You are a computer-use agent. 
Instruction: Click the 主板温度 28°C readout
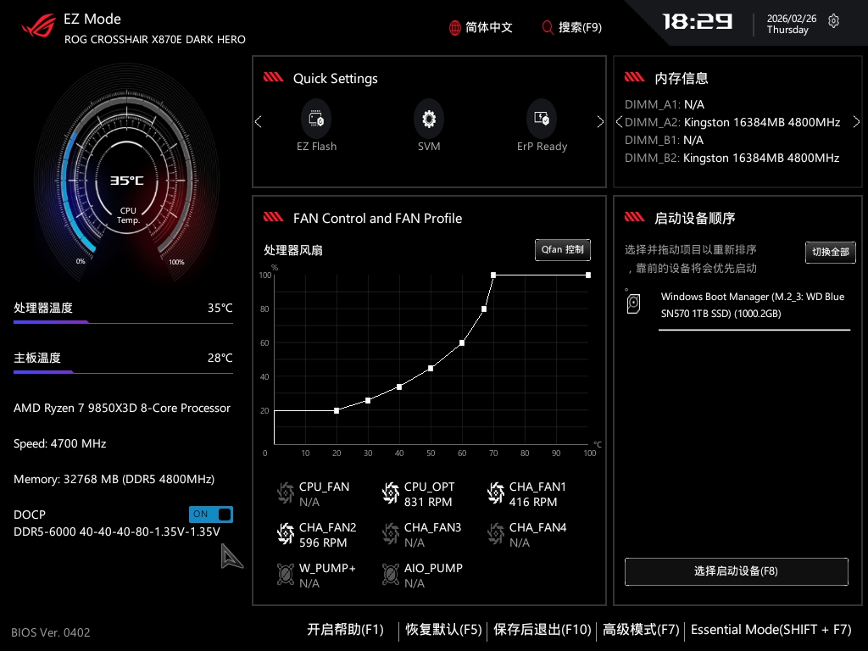click(123, 361)
